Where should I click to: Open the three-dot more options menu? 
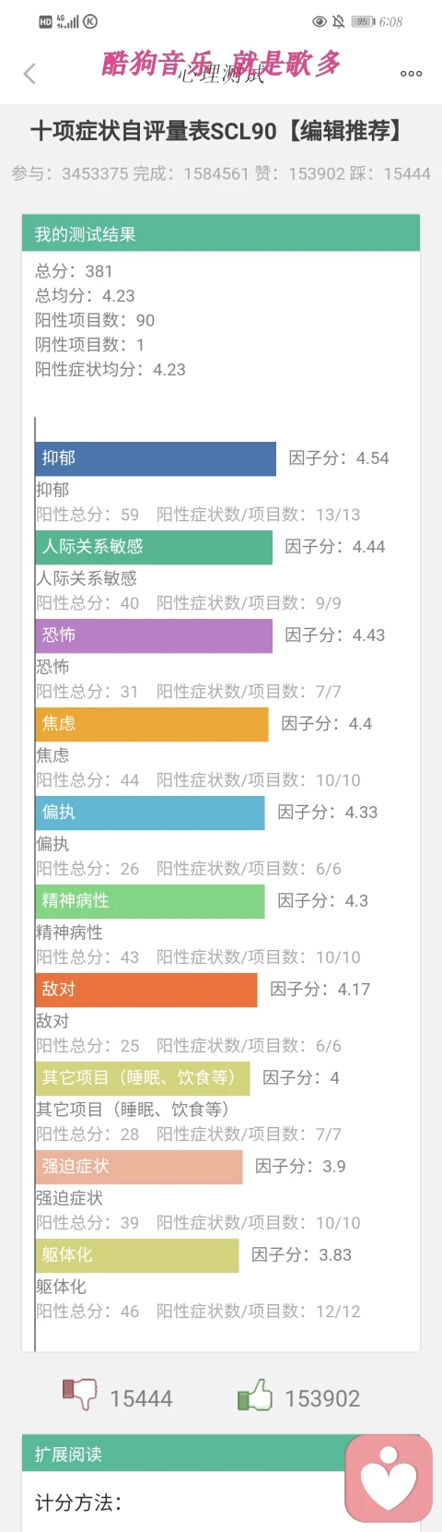click(x=412, y=74)
